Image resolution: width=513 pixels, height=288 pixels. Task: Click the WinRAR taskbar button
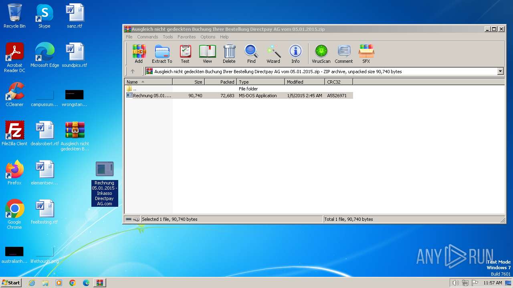click(x=100, y=283)
